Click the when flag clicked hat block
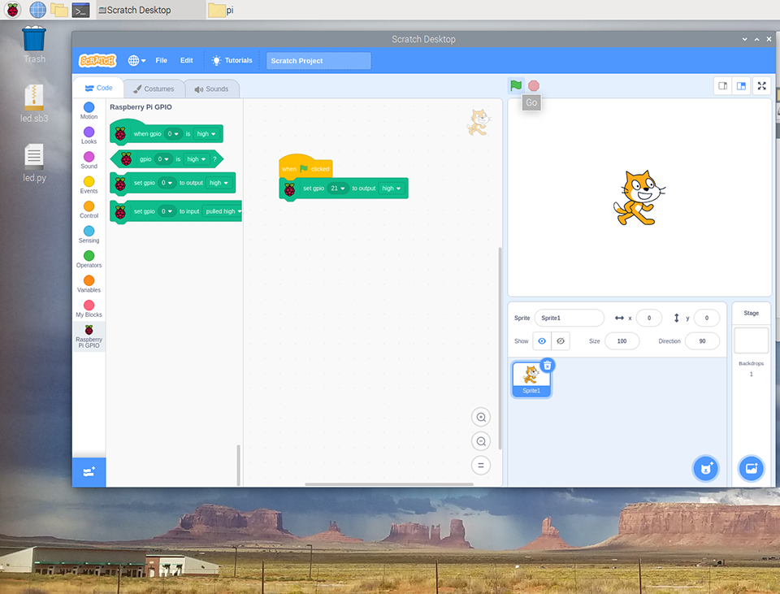Screen dimensions: 780x594 (305, 167)
